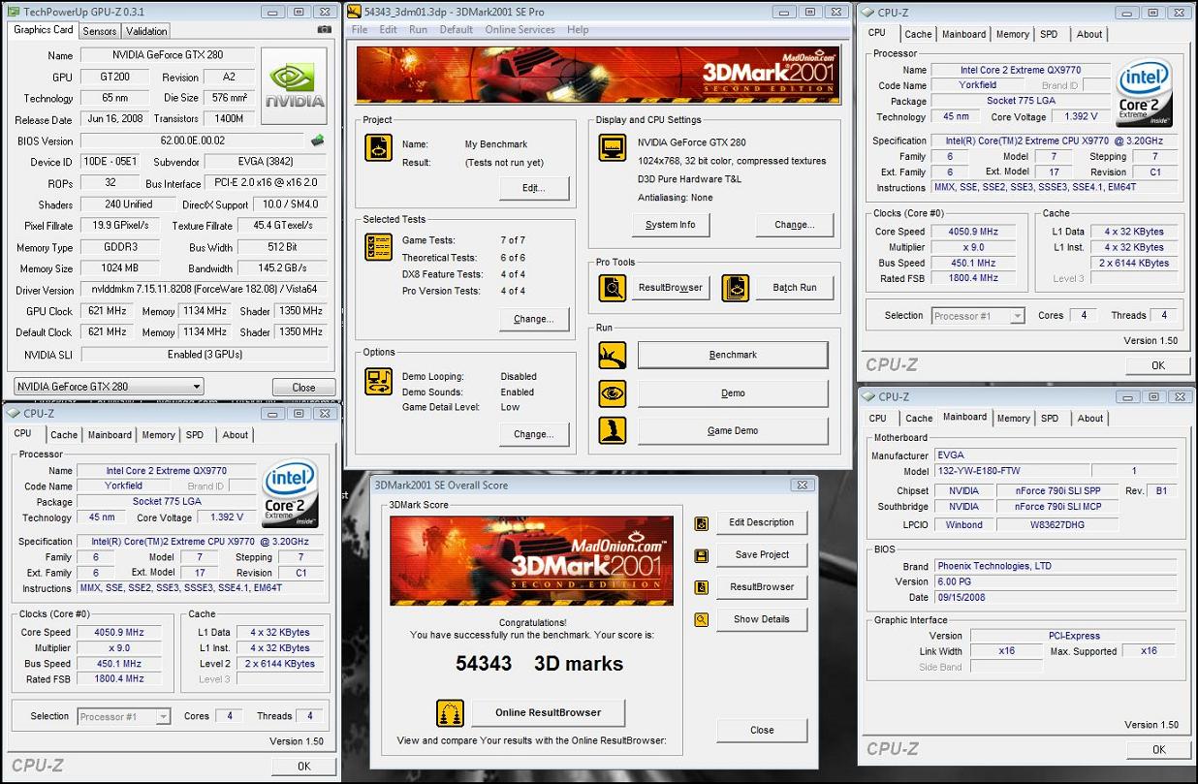
Task: Click OK in bottom-left CPU-Z window
Action: [x=303, y=766]
